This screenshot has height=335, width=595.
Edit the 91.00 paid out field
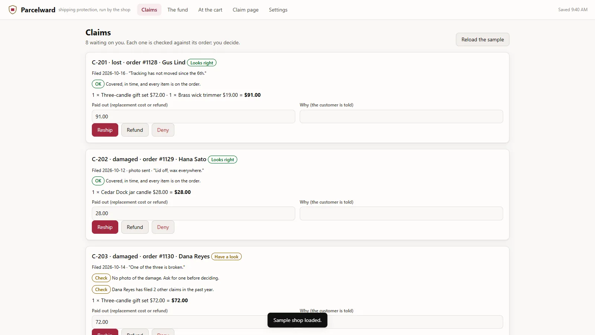(x=193, y=117)
